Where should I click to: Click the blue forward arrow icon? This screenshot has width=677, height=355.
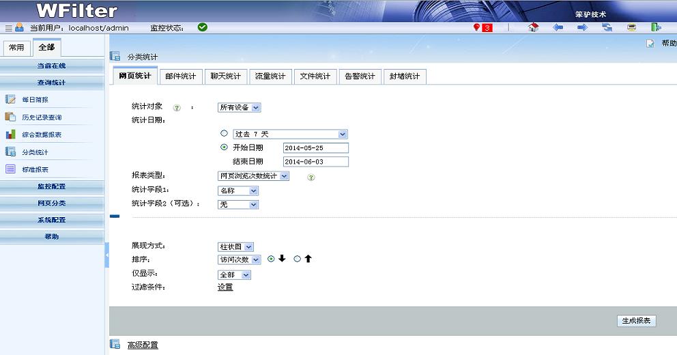(582, 27)
